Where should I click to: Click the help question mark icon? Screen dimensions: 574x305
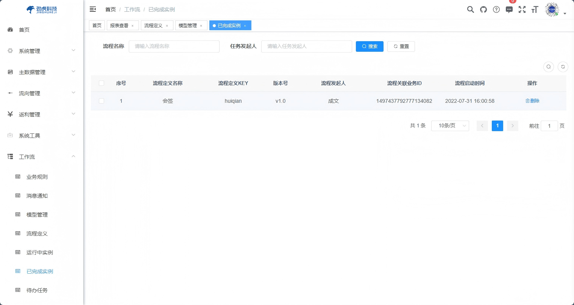click(x=496, y=9)
